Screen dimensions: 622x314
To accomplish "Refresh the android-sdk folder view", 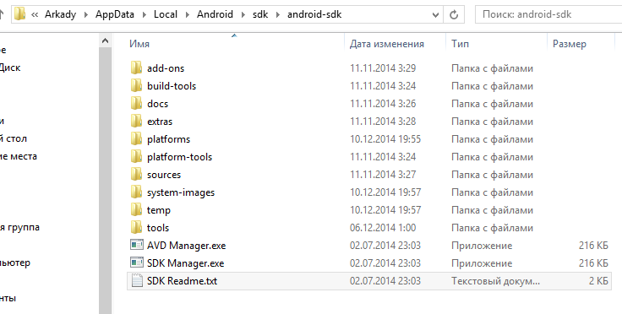I will point(454,14).
